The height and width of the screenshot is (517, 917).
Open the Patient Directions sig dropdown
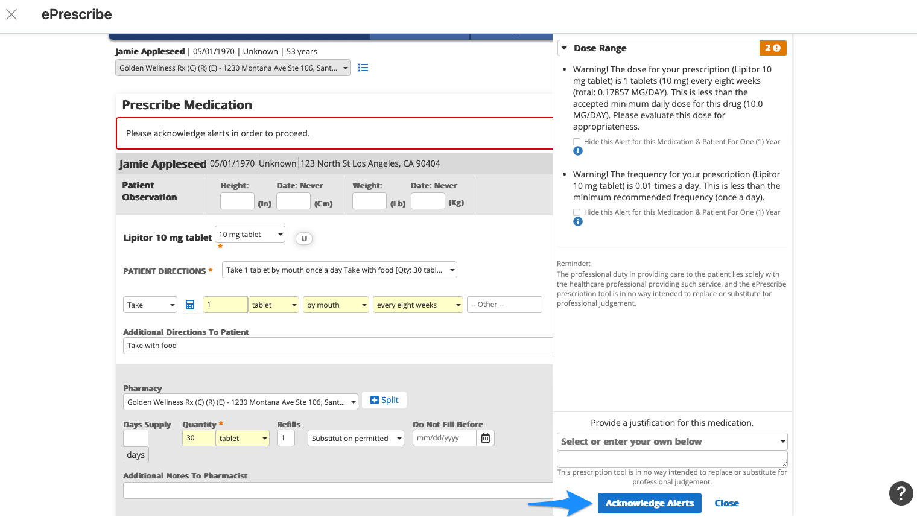point(340,270)
